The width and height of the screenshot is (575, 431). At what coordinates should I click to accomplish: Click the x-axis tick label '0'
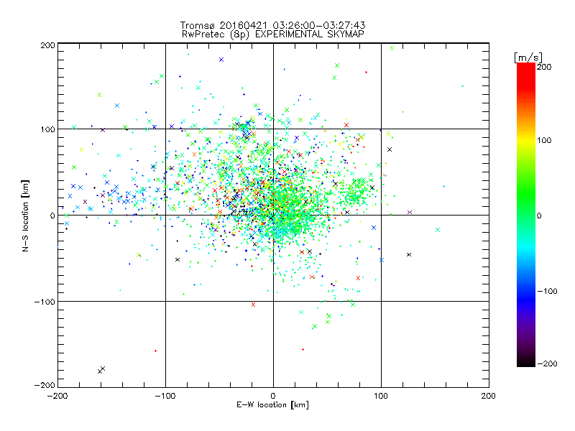pos(273,396)
